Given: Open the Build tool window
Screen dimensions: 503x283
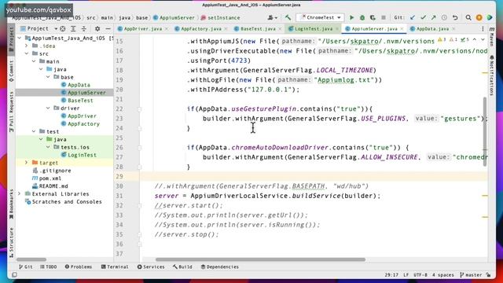Looking at the screenshot, I should tap(182, 266).
